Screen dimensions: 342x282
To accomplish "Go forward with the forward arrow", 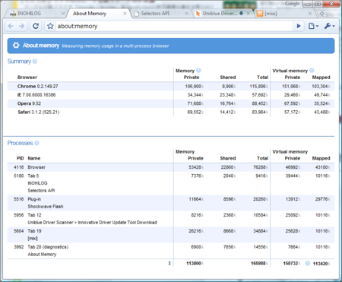I will click(x=22, y=26).
